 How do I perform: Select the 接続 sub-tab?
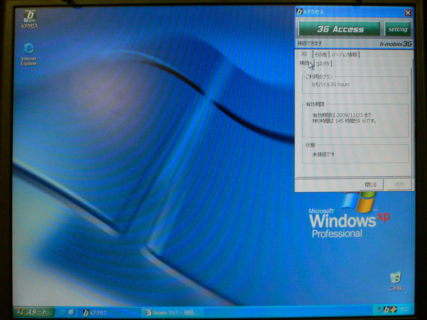point(305,63)
